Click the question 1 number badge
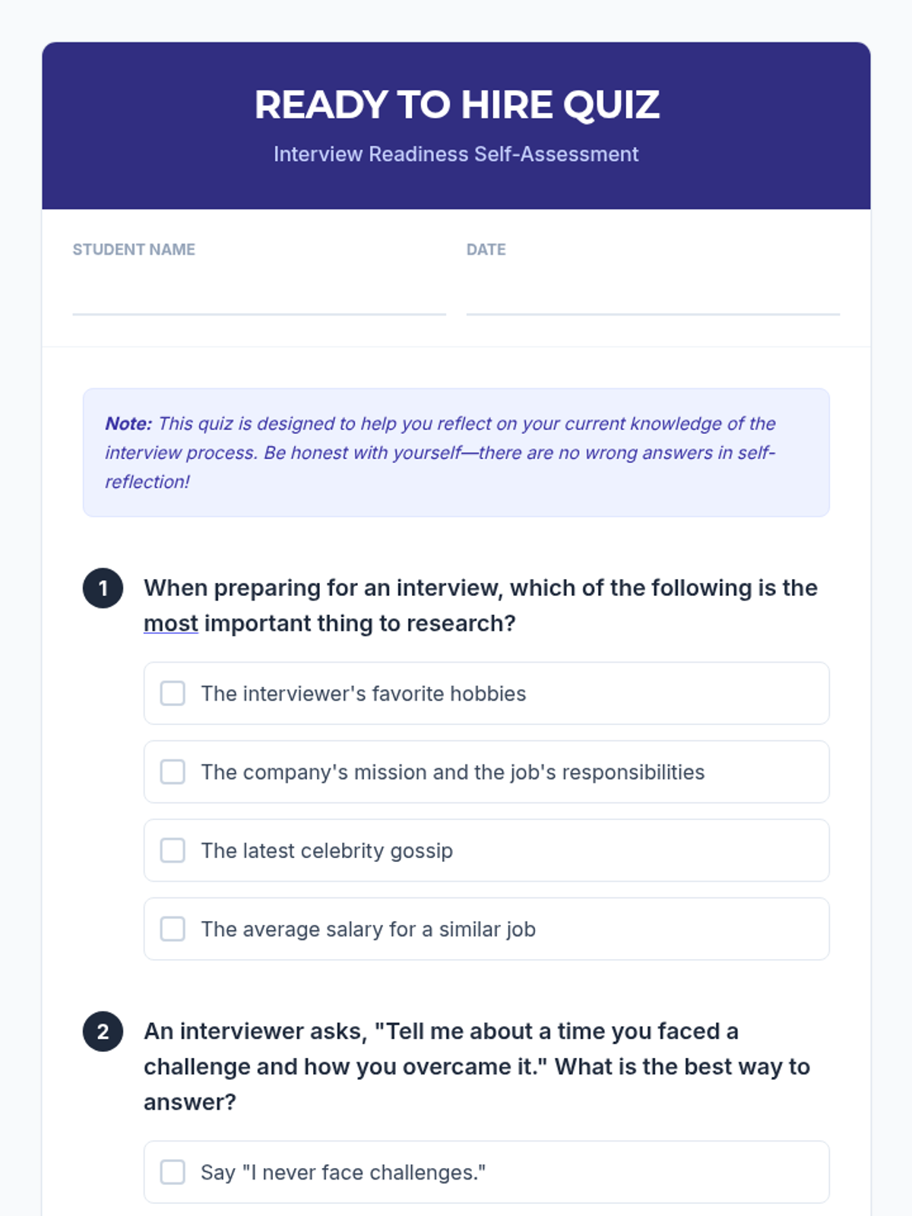The height and width of the screenshot is (1216, 912). [x=103, y=588]
